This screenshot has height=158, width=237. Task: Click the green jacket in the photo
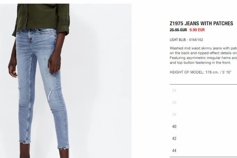pos(42,17)
